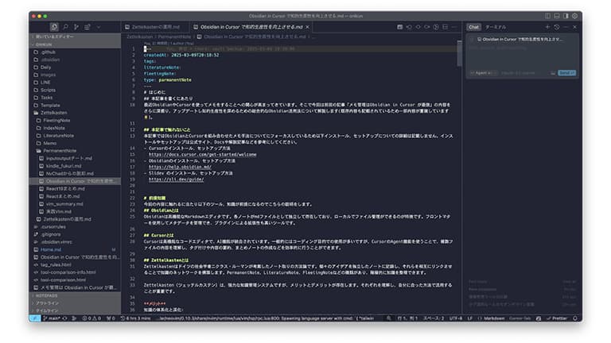Click the Prettier status bar item
This screenshot has width=611, height=343.
tap(557, 318)
